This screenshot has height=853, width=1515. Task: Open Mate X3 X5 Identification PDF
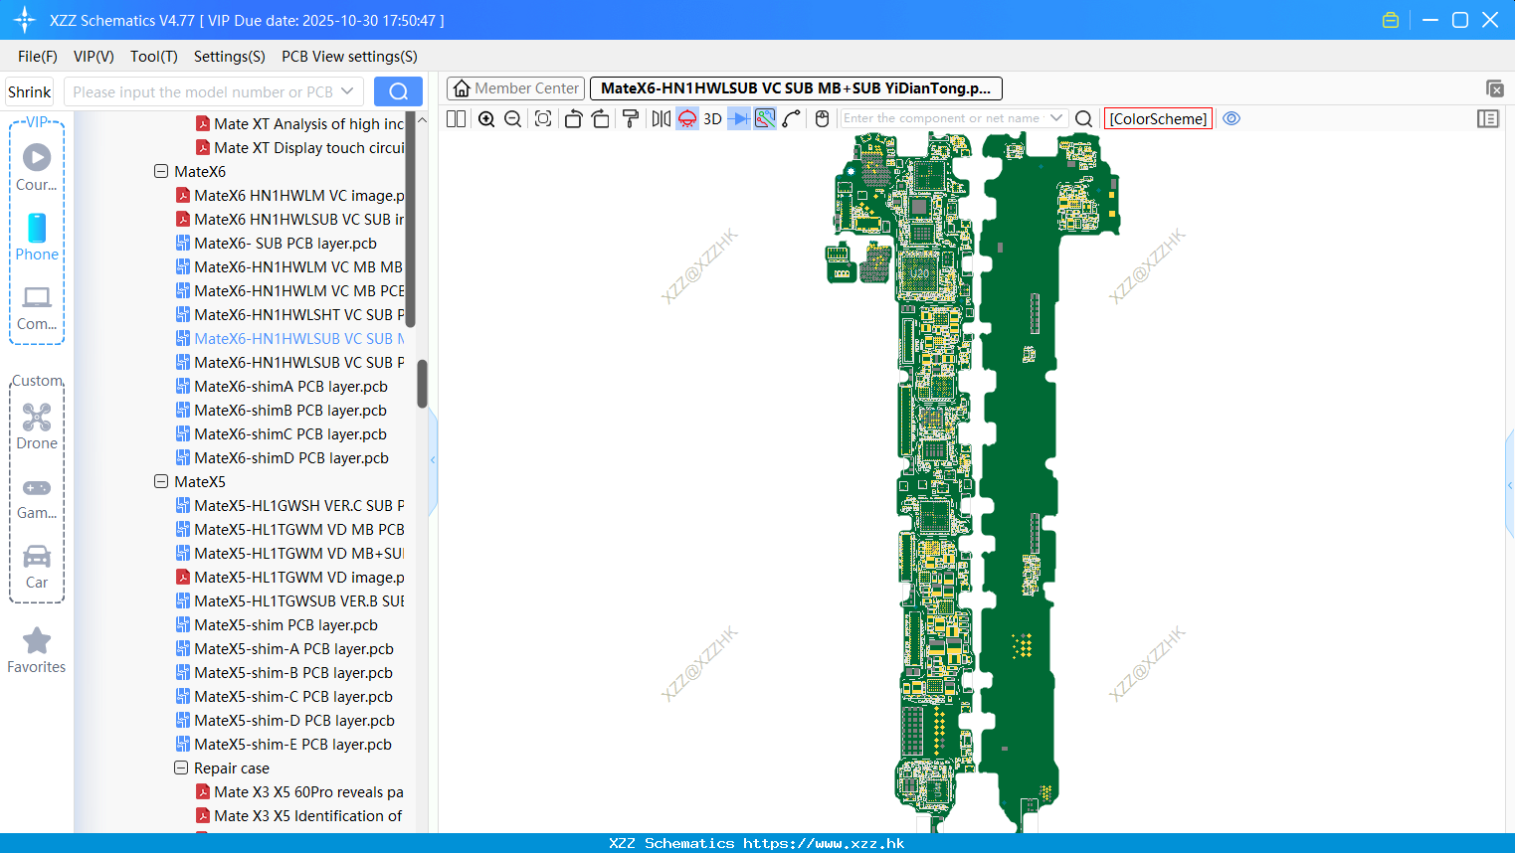[x=300, y=815]
